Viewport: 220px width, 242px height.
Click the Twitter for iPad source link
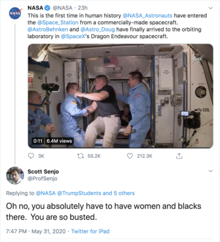(90, 231)
